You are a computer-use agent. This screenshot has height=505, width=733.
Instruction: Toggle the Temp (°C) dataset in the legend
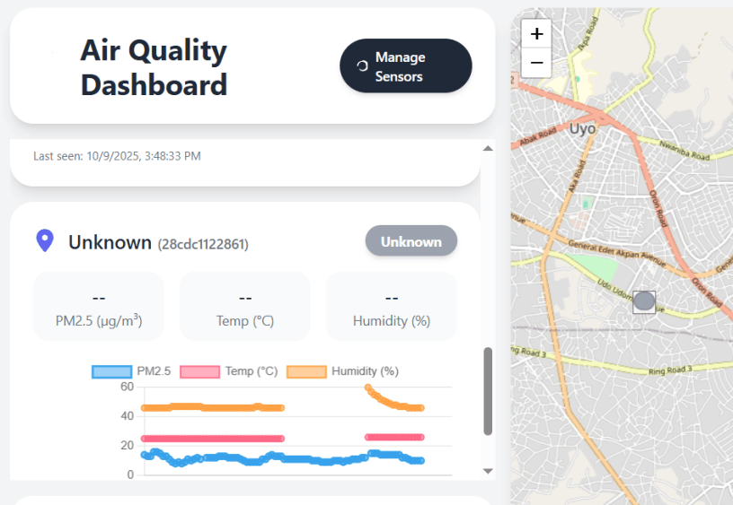pos(229,371)
